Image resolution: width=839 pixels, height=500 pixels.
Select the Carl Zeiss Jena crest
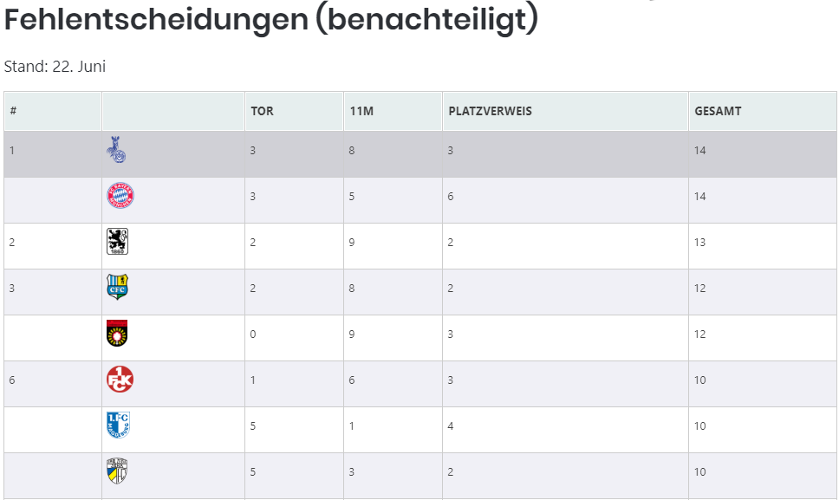117,471
